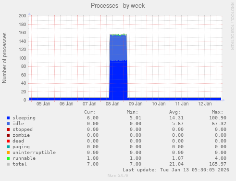This screenshot has width=236, height=181.
Task: Click runnable maximum value 4.00
Action: [x=221, y=158]
